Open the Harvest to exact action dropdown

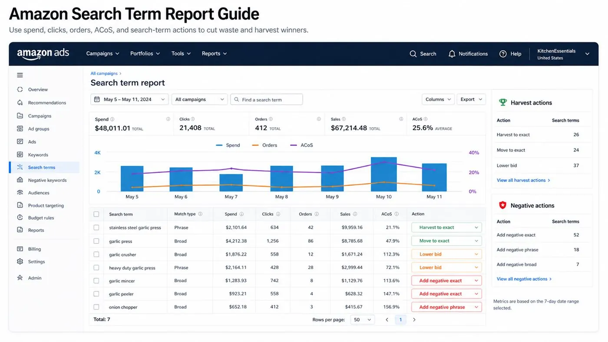[x=446, y=227]
